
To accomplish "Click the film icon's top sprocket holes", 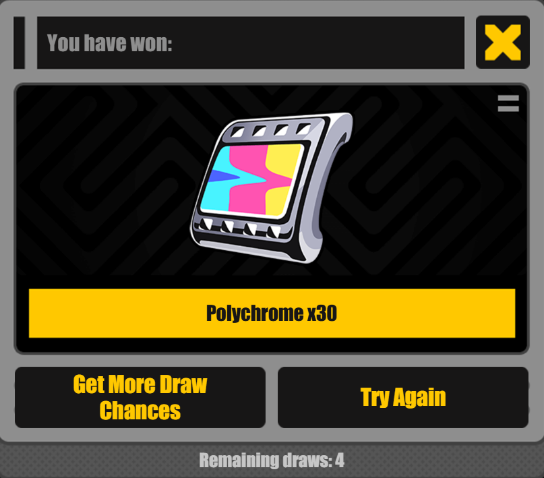I will pyautogui.click(x=271, y=130).
